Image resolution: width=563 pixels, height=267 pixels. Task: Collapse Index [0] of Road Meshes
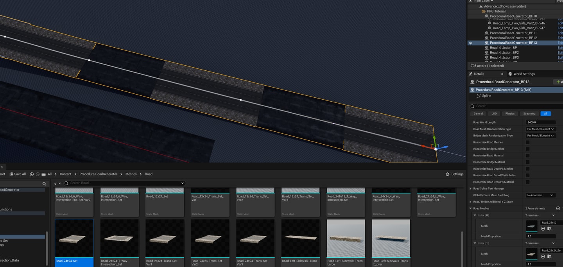(475, 215)
